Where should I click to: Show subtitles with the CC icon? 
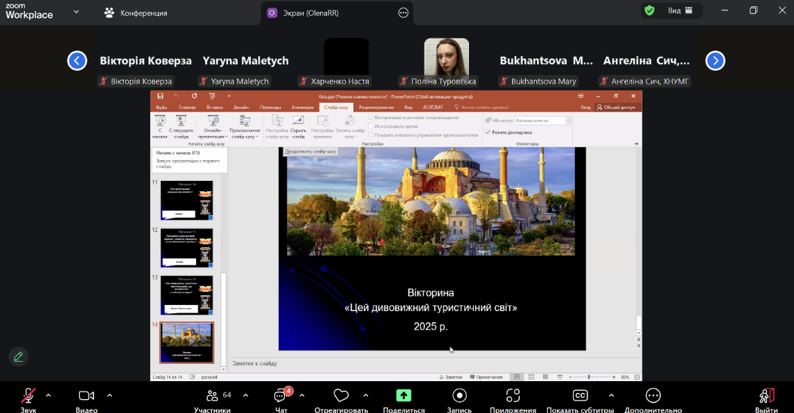pos(580,396)
